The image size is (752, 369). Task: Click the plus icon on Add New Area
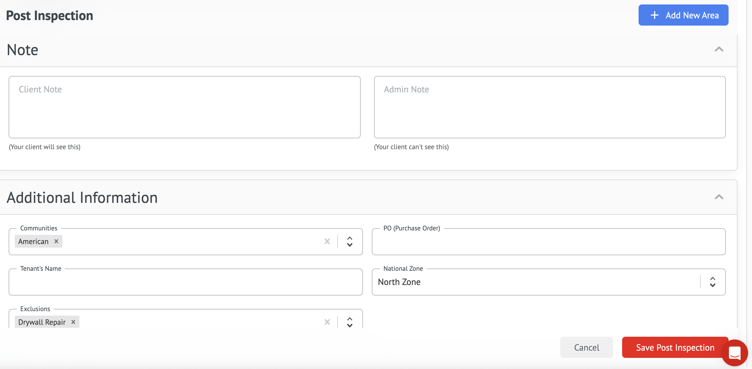tap(654, 15)
